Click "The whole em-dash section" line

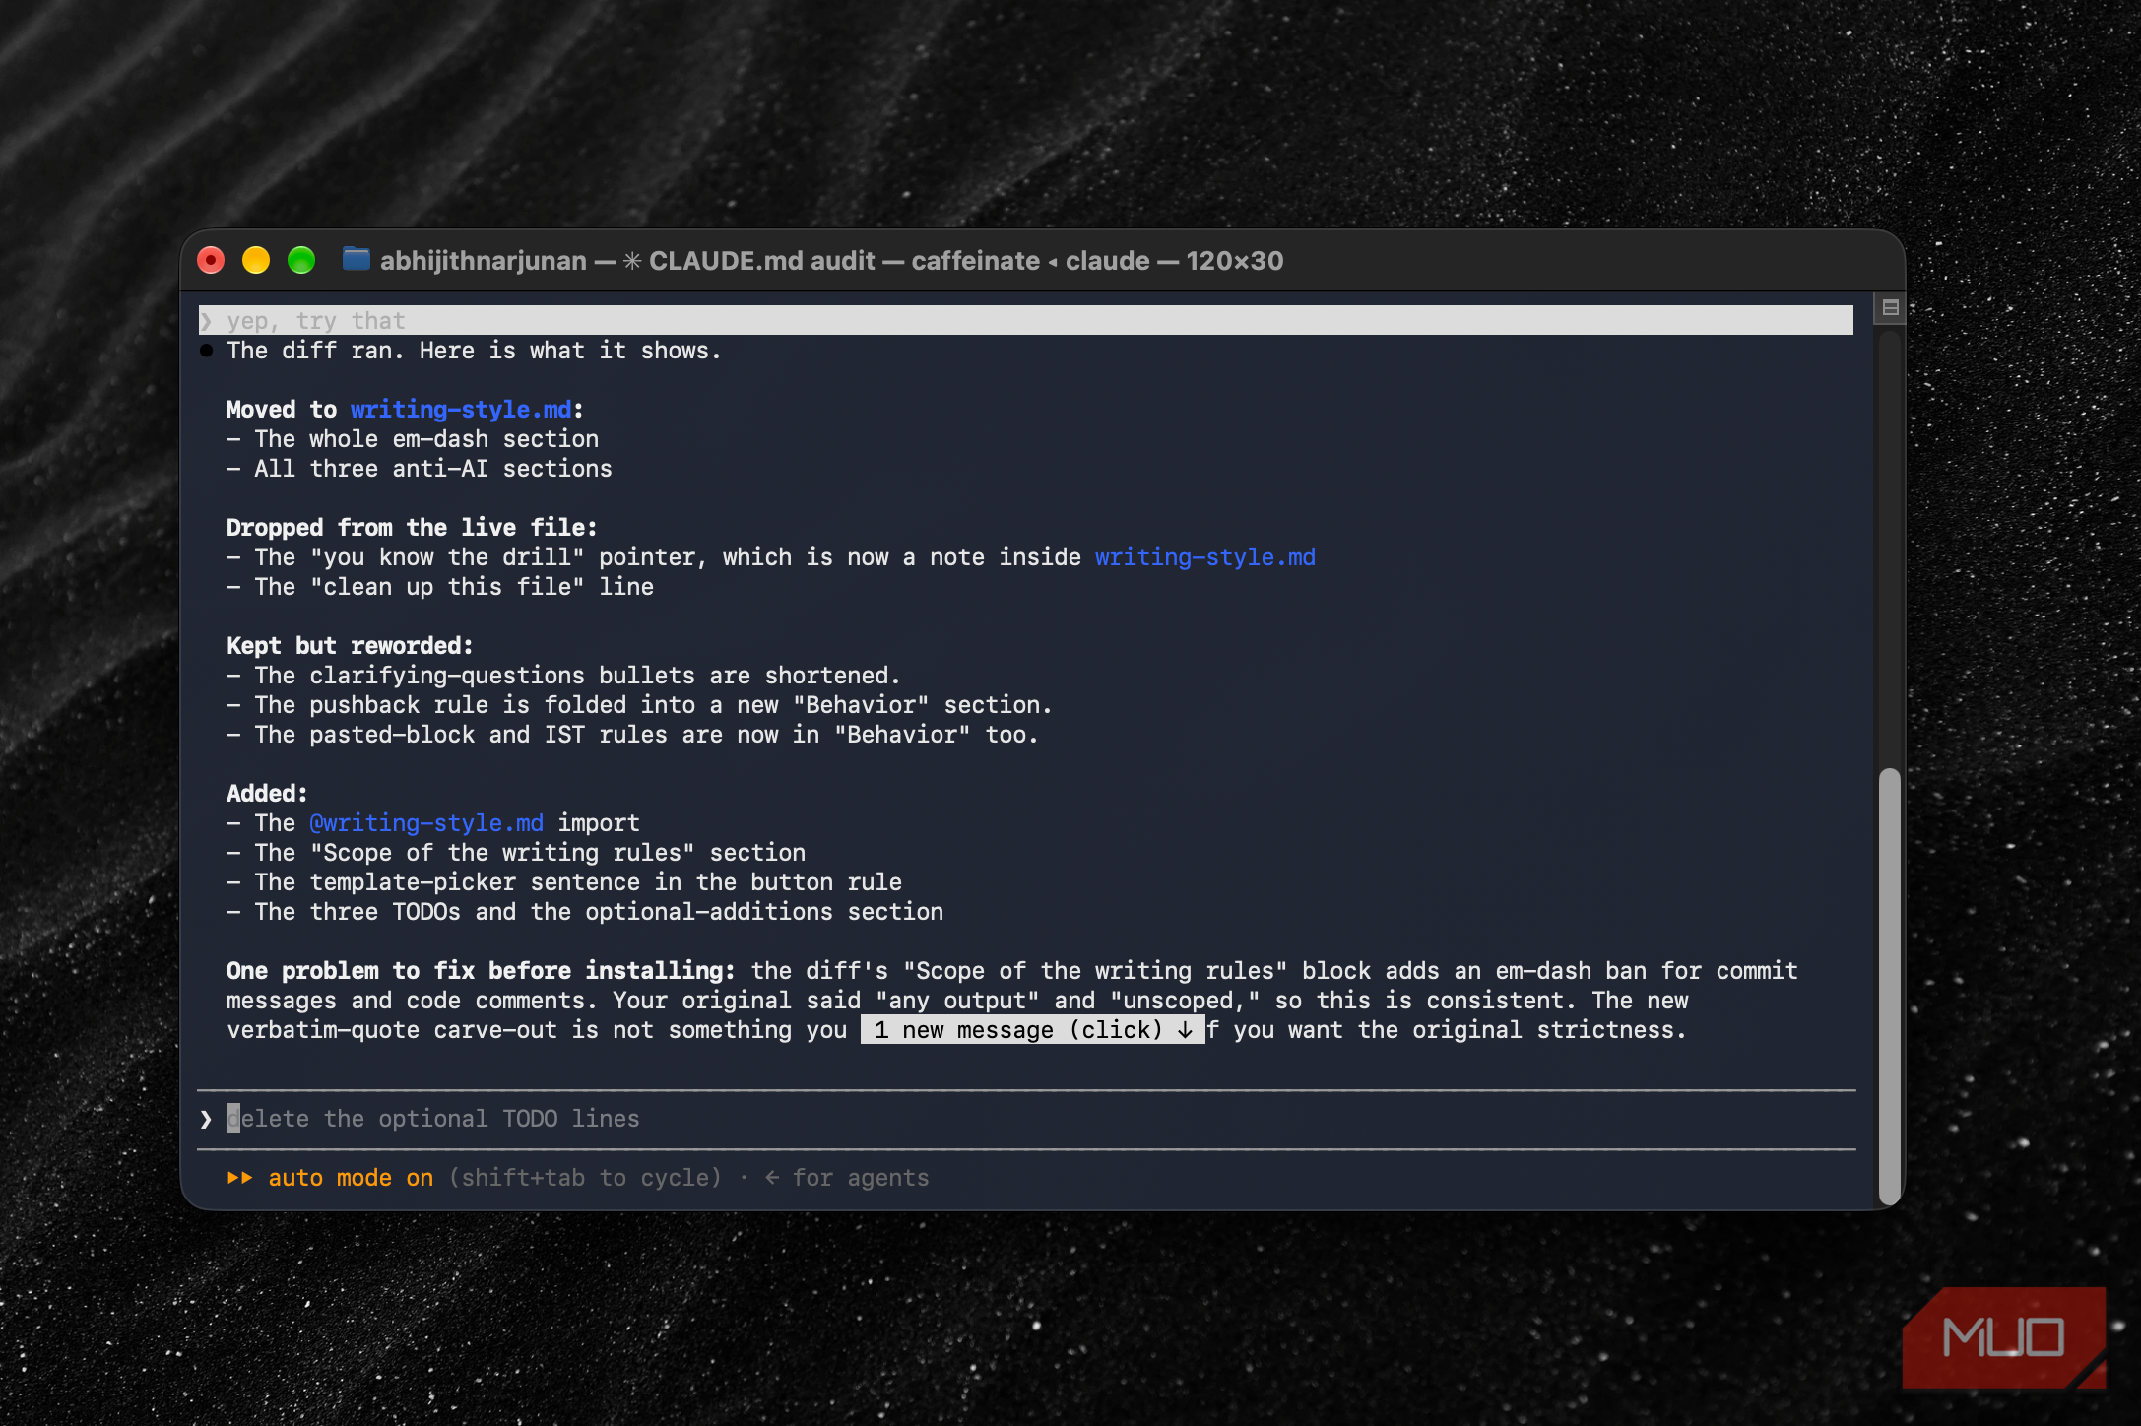(x=413, y=439)
